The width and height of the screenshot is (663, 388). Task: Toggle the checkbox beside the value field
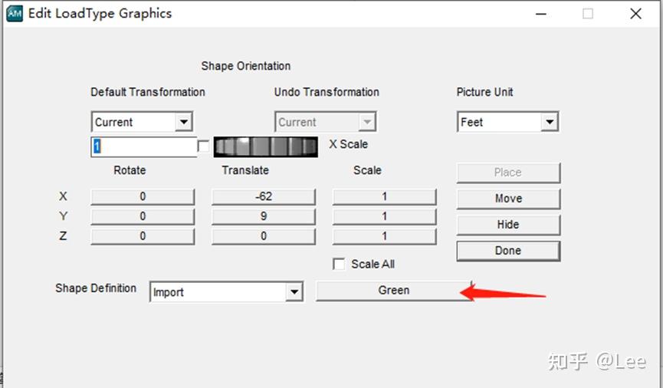tap(203, 146)
